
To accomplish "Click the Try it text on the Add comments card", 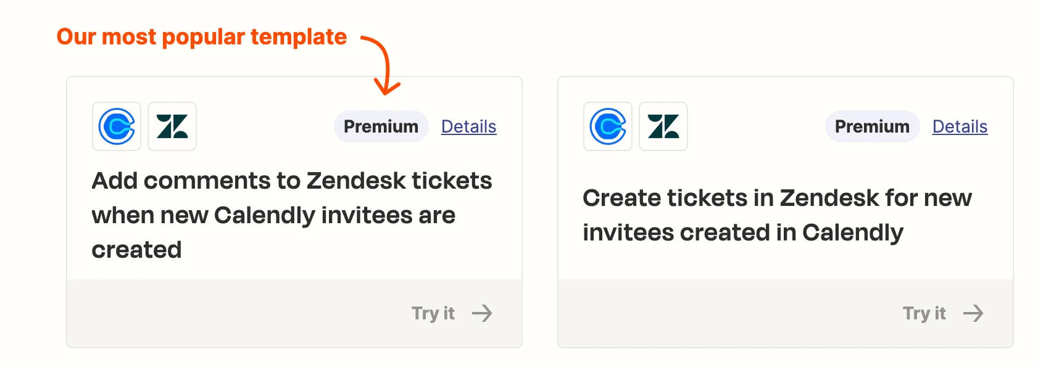I will pyautogui.click(x=433, y=313).
